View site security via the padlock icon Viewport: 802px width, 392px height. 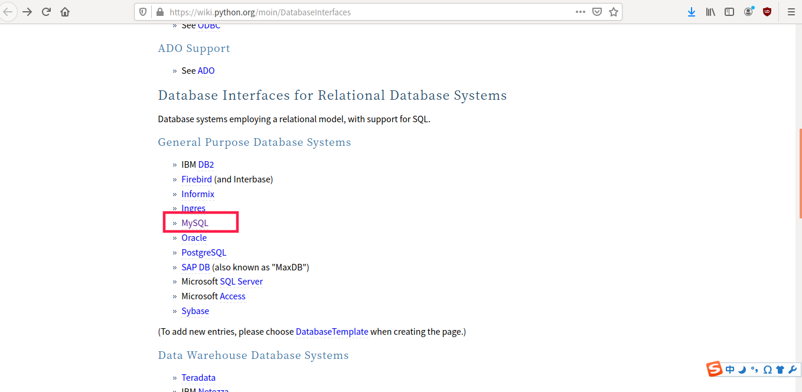[x=159, y=12]
